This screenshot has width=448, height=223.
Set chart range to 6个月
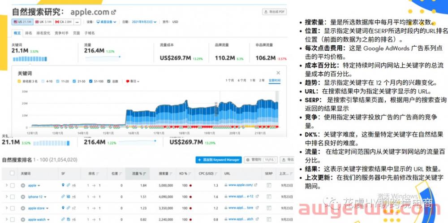click(x=242, y=80)
